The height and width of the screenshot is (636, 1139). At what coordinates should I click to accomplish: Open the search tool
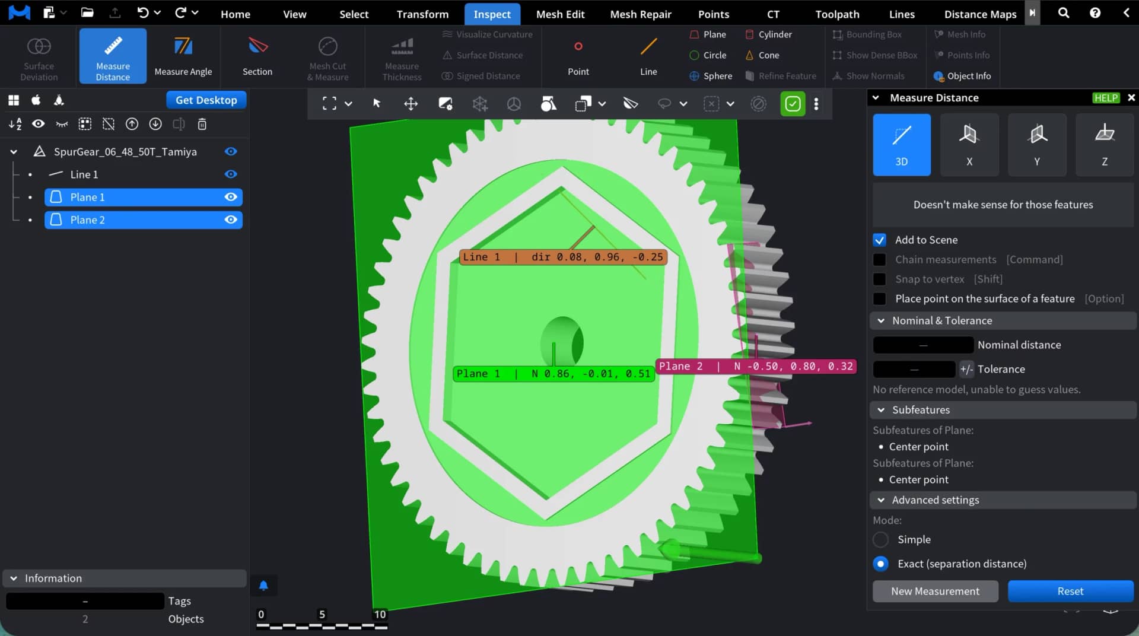(1064, 12)
